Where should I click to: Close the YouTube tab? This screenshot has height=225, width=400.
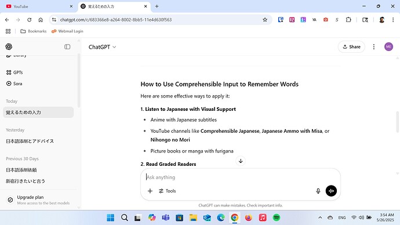point(71,6)
